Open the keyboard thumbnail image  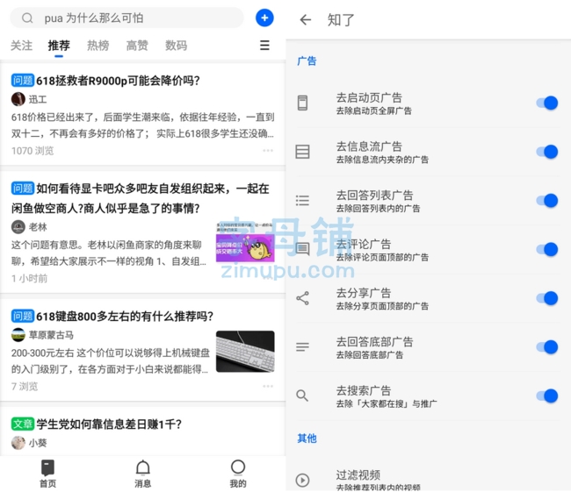point(245,352)
